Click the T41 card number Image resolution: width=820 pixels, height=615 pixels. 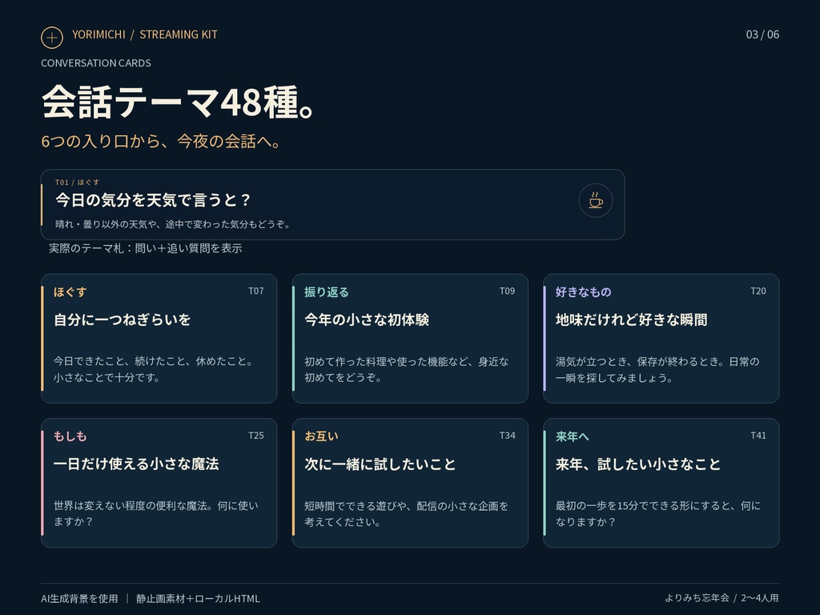[758, 435]
